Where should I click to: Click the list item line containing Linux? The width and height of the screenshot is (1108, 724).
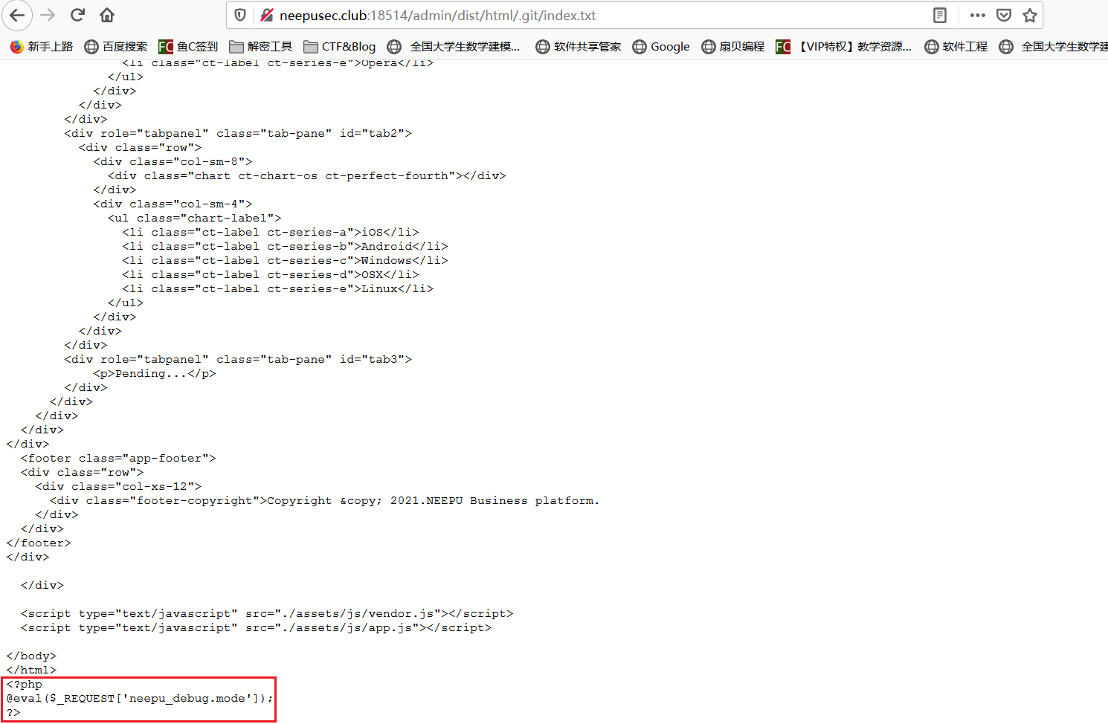coord(278,289)
